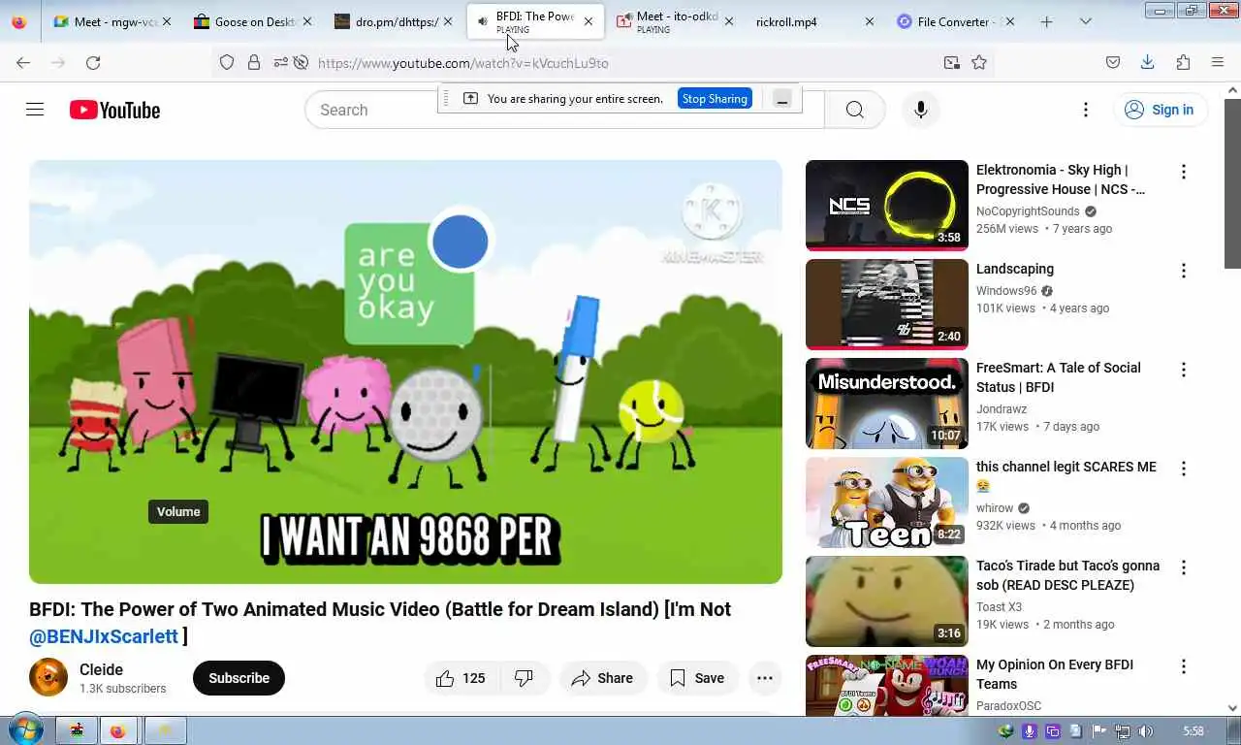Open the Firefox extensions puzzle icon

[1183, 62]
